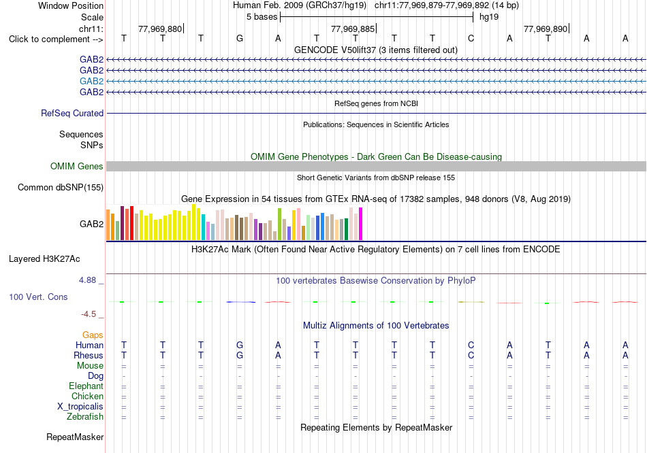This screenshot has width=647, height=453.
Task: Click the chr11:77,969,879-77,969,892 position text
Action: pos(432,5)
